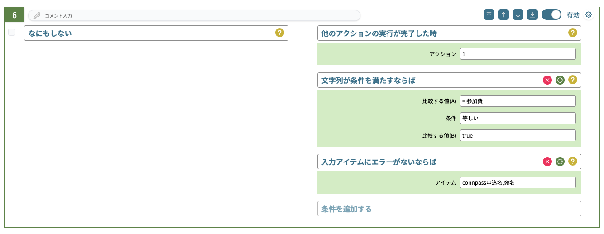Click 条件を追加する to add condition

pyautogui.click(x=449, y=209)
